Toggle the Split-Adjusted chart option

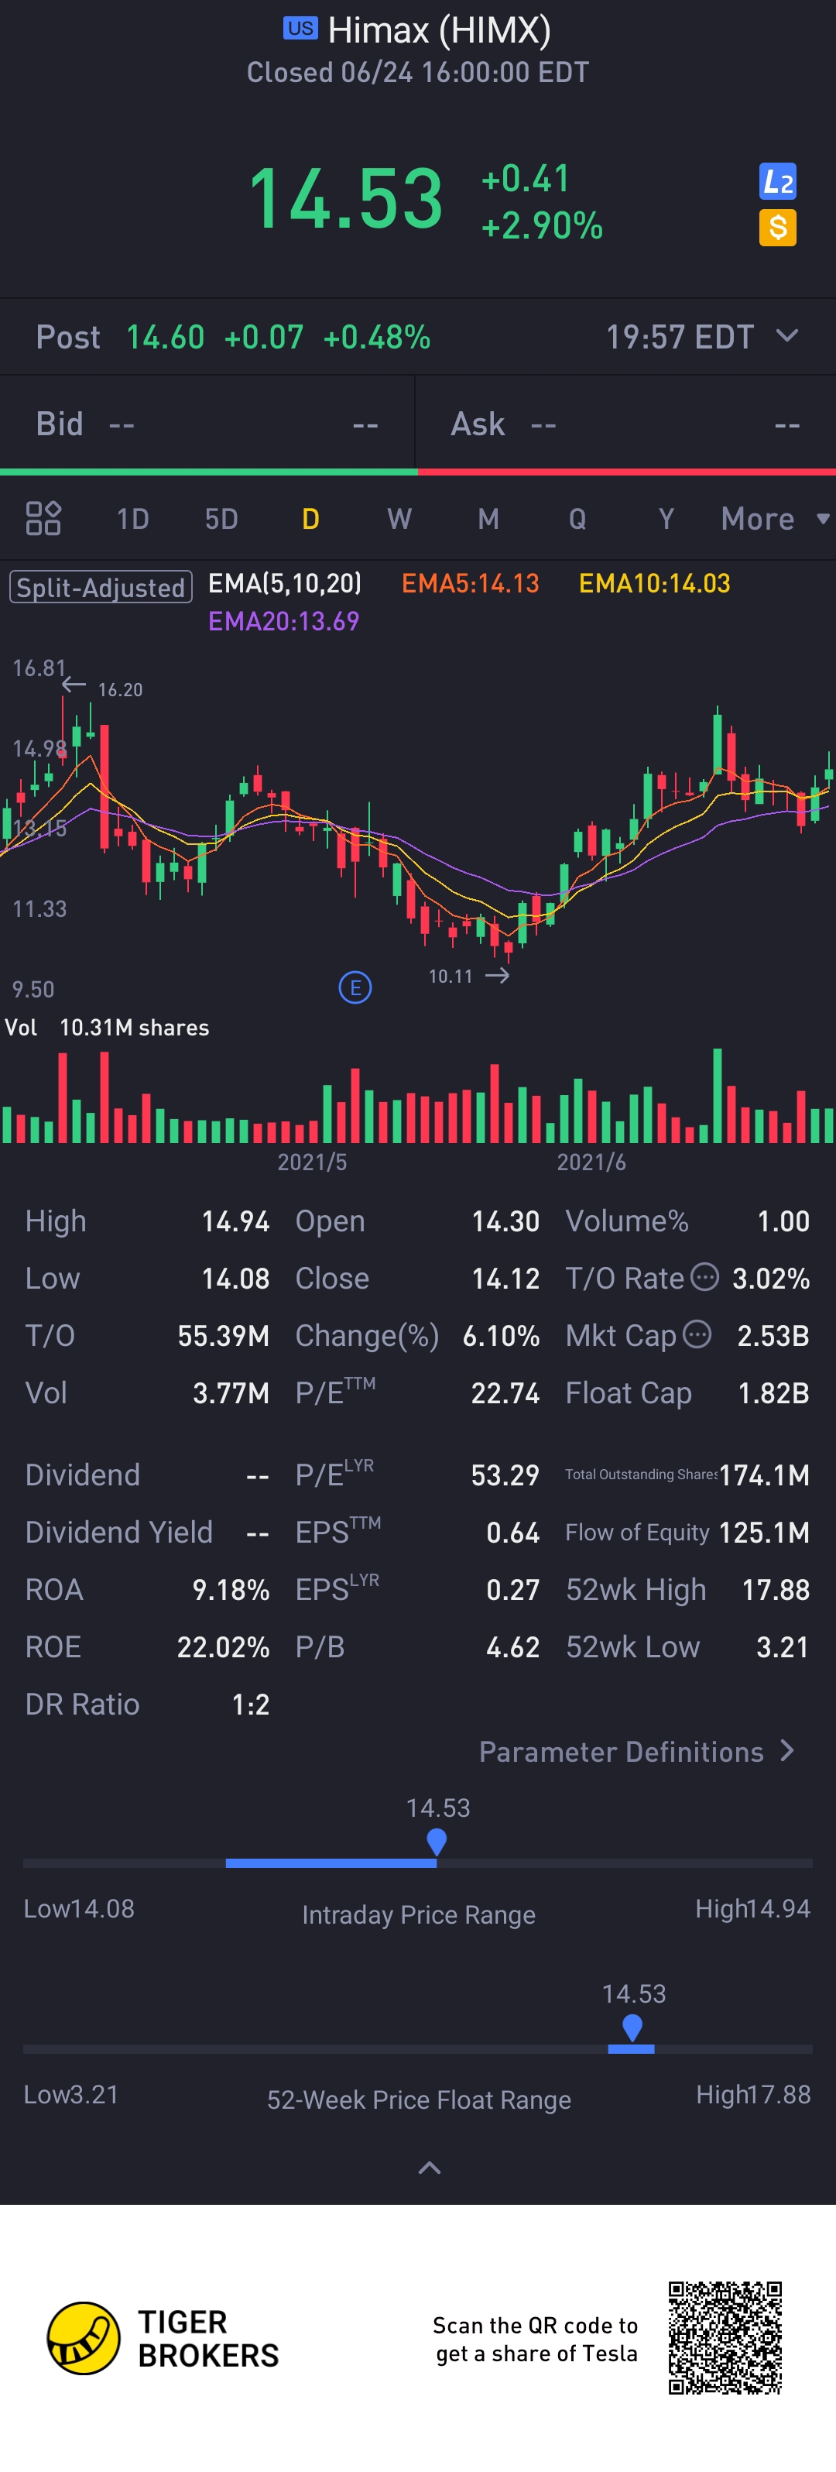click(x=101, y=587)
